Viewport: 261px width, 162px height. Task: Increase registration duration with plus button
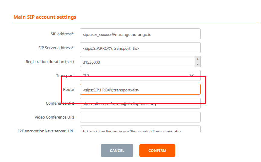tap(198, 59)
